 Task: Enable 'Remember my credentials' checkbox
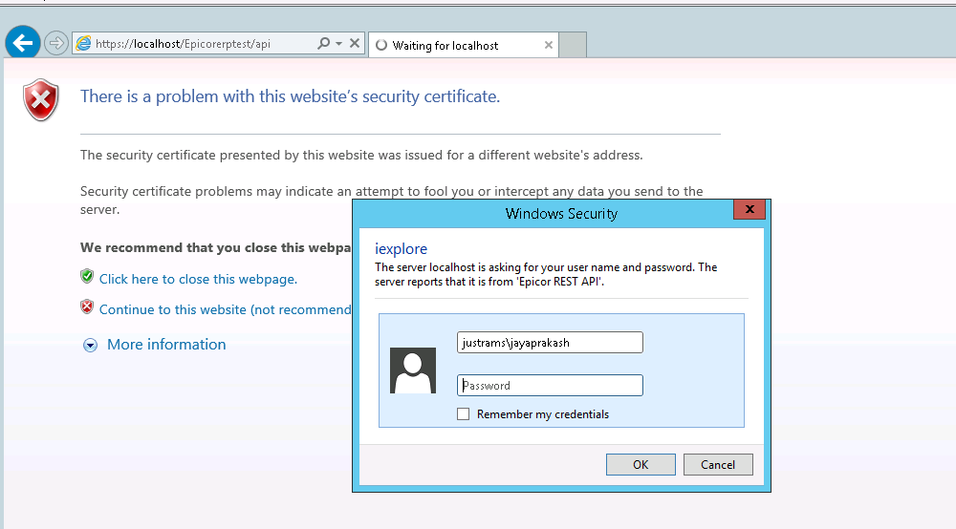click(464, 414)
